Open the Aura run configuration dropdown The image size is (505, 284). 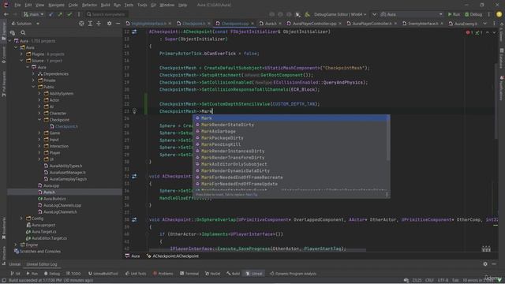coord(412,14)
